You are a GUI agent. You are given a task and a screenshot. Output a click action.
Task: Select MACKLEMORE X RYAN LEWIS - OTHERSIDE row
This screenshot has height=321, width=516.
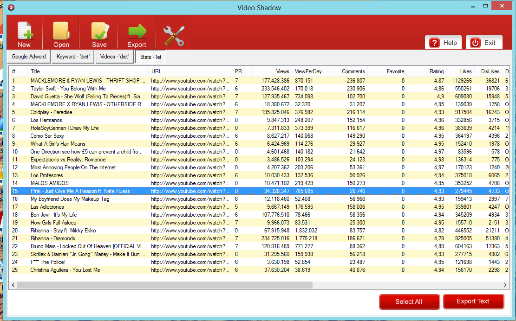pyautogui.click(x=260, y=104)
